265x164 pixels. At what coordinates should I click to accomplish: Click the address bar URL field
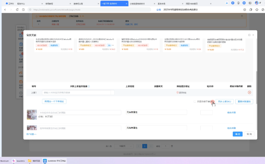pyautogui.click(x=90, y=10)
